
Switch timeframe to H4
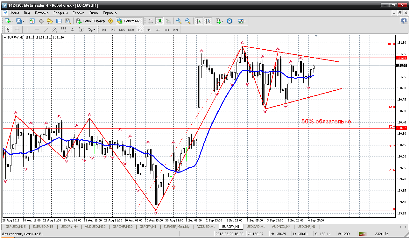click(149, 30)
